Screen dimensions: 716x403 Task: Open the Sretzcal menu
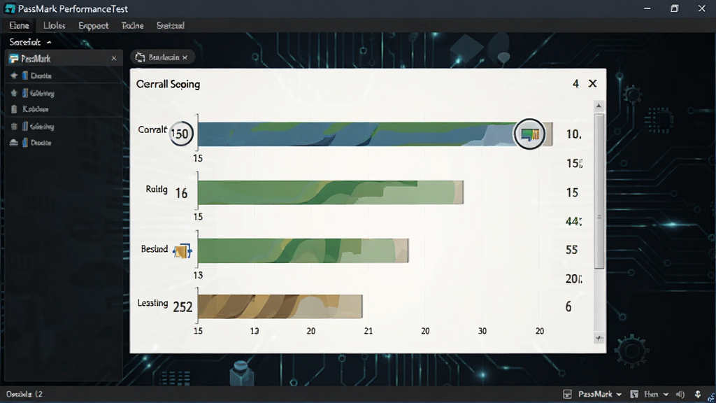point(171,26)
